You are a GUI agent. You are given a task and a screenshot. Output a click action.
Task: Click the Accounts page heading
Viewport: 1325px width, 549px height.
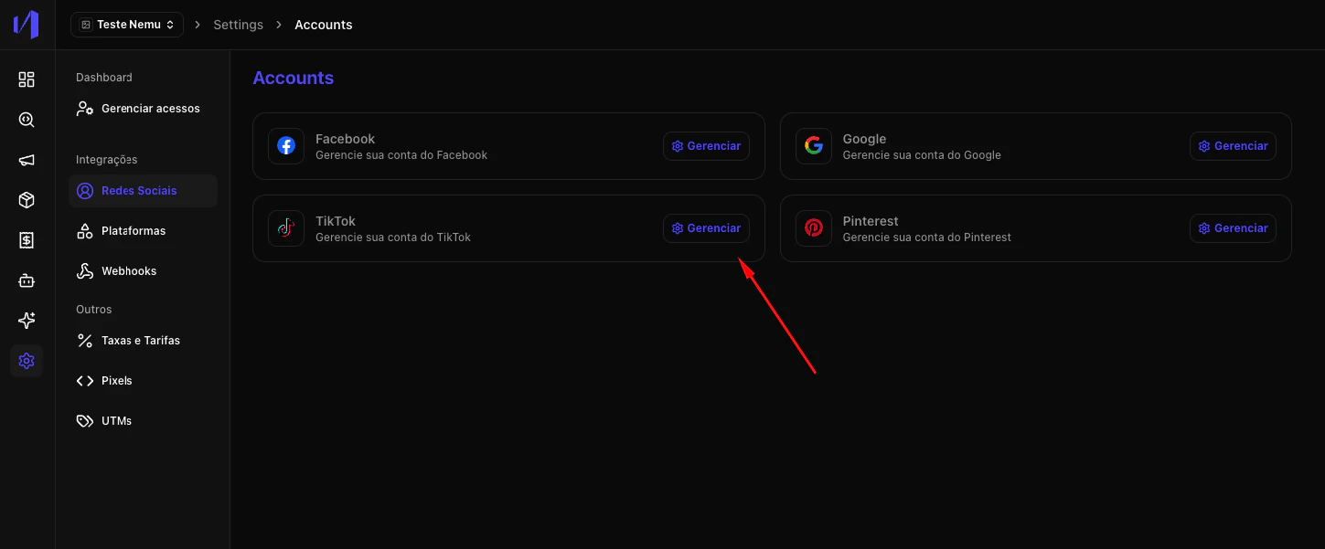[x=294, y=79]
